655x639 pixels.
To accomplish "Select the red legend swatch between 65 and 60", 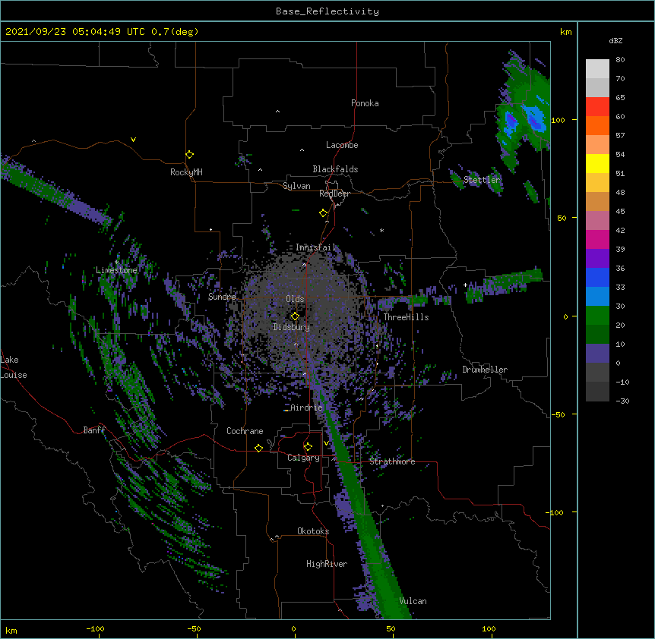I will click(597, 107).
